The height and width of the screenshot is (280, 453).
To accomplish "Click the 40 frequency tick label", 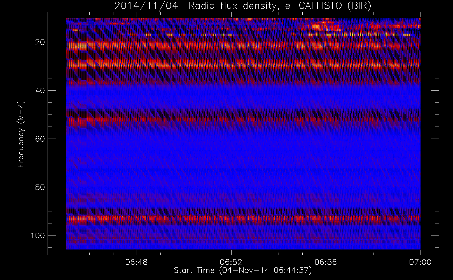I will (40, 90).
